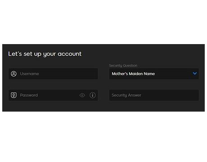The width and height of the screenshot is (207, 162).
Task: Expand the Security Question dropdown chevron
Action: [195, 73]
